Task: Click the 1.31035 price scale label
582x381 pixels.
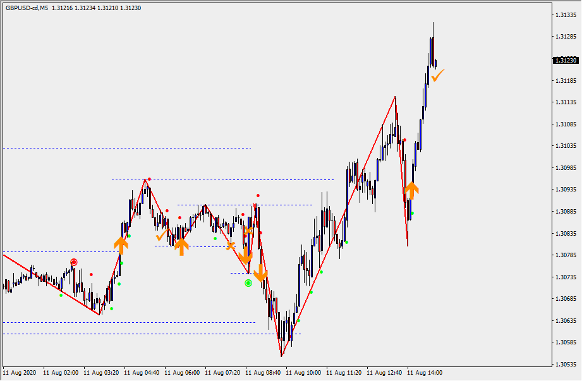Action: 564,146
